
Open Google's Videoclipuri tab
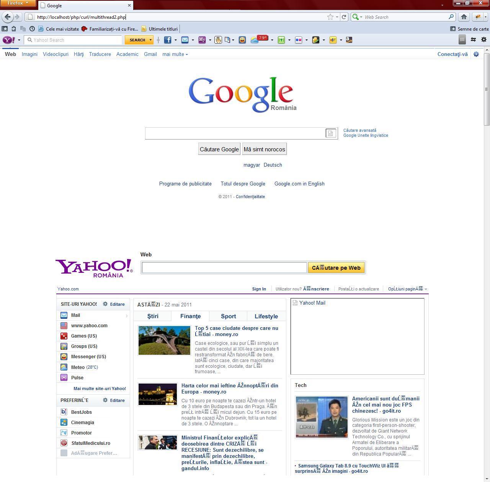click(56, 54)
